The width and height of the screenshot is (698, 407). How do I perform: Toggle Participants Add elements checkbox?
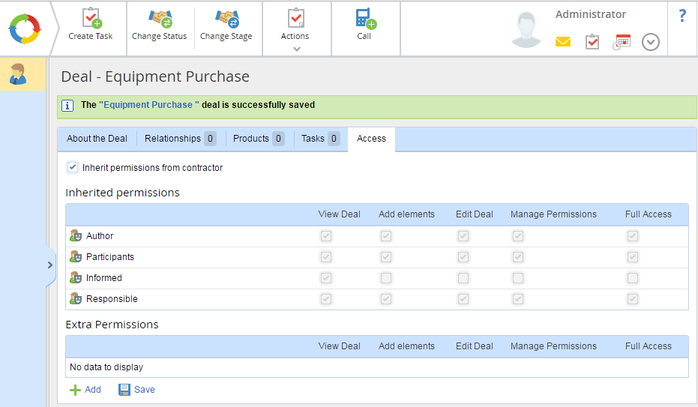[386, 256]
